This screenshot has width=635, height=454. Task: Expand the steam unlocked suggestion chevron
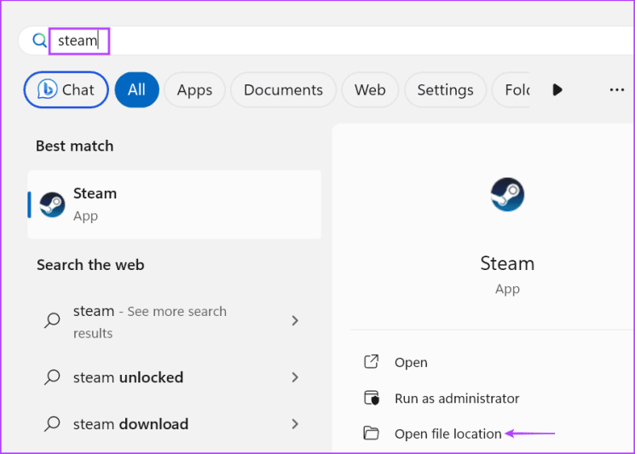point(295,377)
